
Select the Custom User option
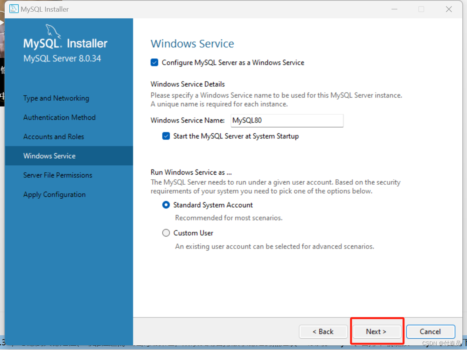click(166, 233)
